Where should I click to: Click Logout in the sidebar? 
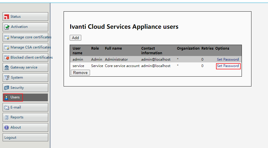tap(25, 137)
